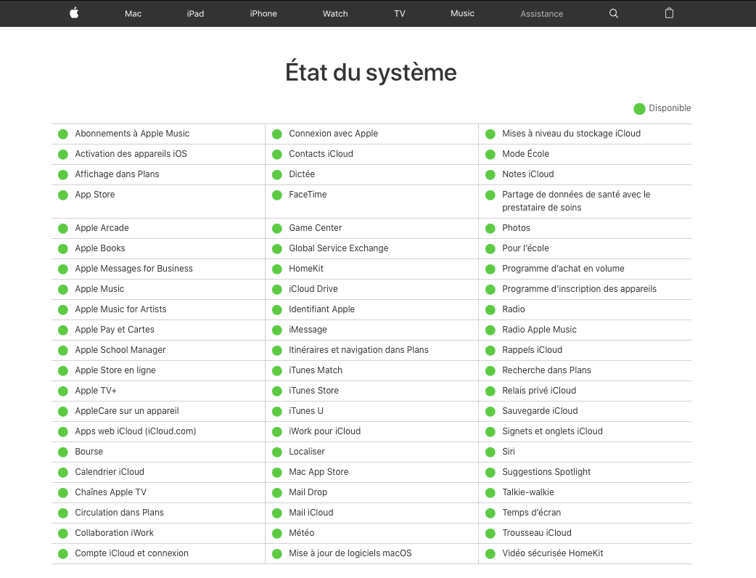Click green status dot beside Apple TV+
This screenshot has height=578, width=756.
click(62, 391)
